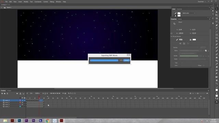Select the Hand tool
Image resolution: width=219 pixels, height=123 pixels.
click(217, 80)
